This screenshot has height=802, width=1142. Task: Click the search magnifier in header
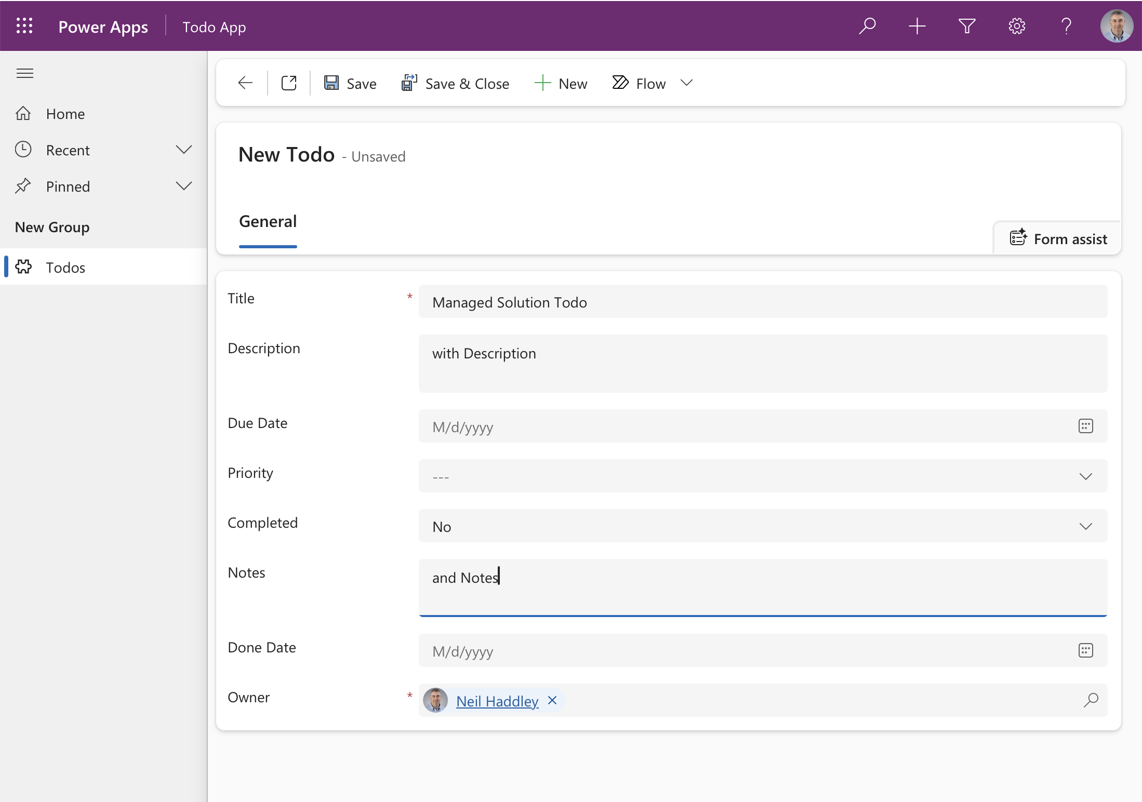[x=867, y=26]
